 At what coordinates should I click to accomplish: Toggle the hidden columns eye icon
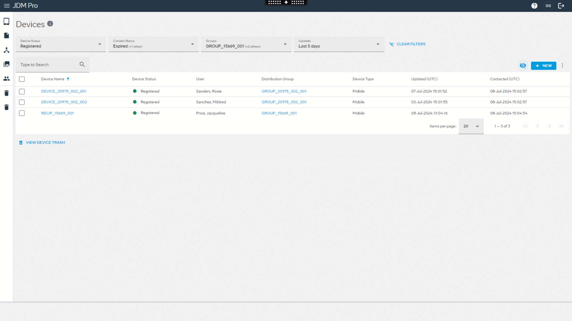pyautogui.click(x=523, y=66)
